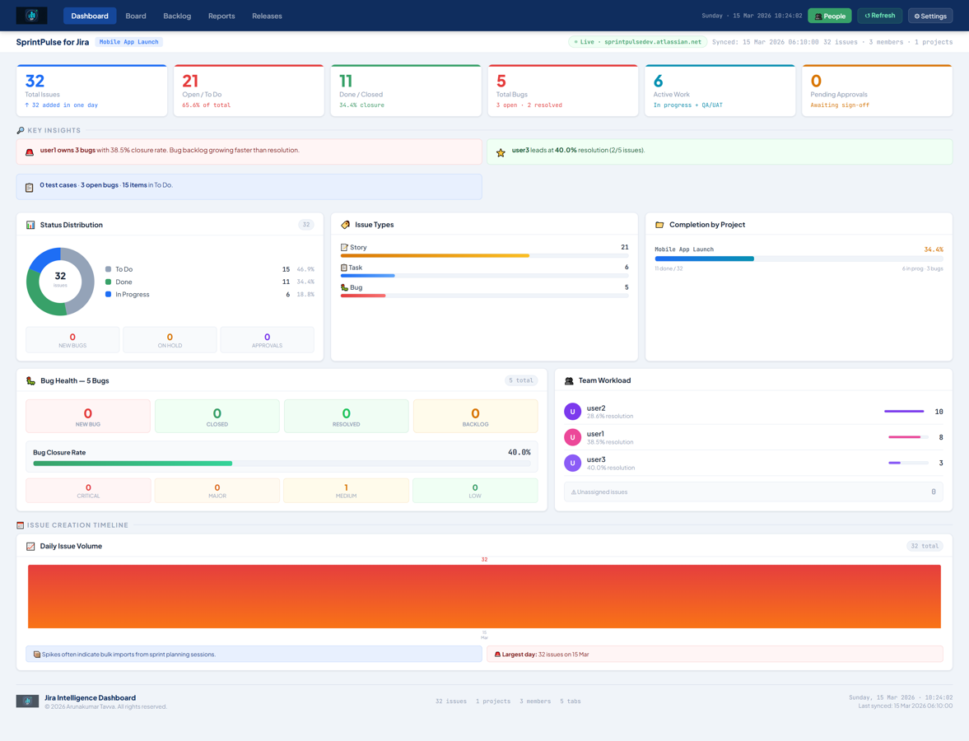The width and height of the screenshot is (969, 741).
Task: Click the Story issue type icon
Action: [x=344, y=246]
